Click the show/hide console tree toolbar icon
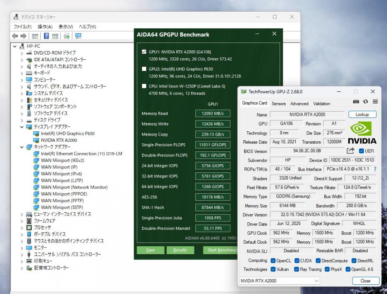387x294 pixels. click(35, 36)
